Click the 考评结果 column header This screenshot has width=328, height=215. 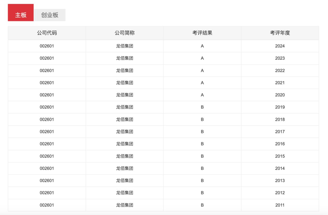(x=202, y=33)
